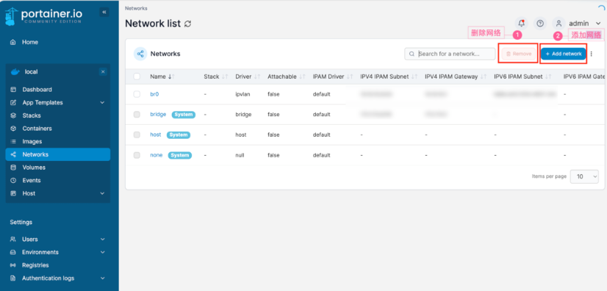Expand the Host submenu chevron
Screen dimensions: 607x291
[102, 193]
